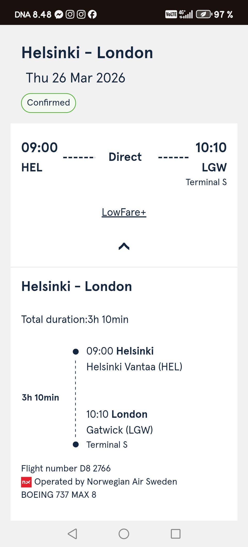
Task: Tap the 09:00 HEL departure time
Action: (x=40, y=147)
